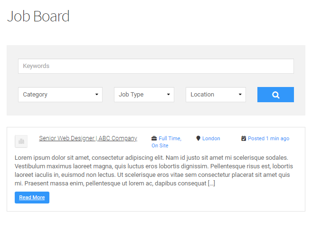Click the Category dropdown arrow
Viewport: 312px width, 232px height.
97,95
